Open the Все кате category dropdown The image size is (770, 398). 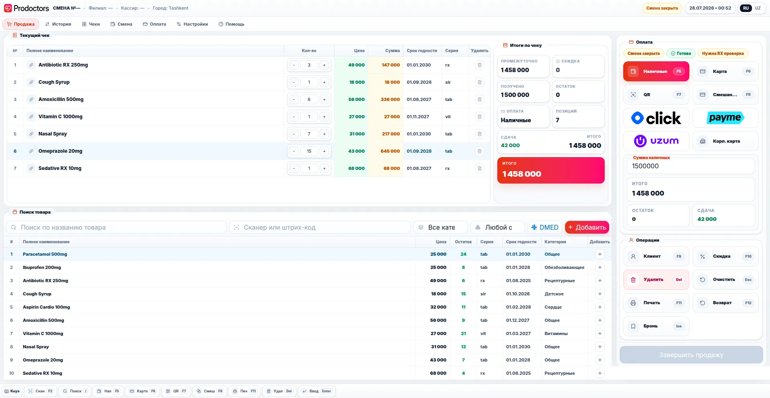(x=441, y=227)
